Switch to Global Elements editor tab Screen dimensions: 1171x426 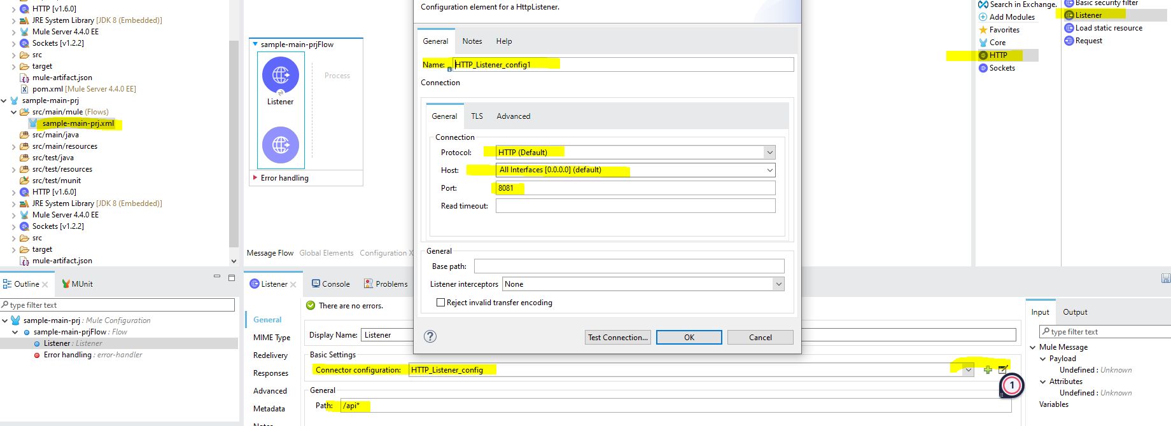click(326, 253)
